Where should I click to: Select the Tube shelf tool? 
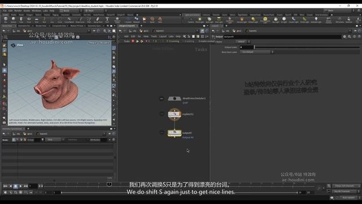pyautogui.click(x=21, y=20)
